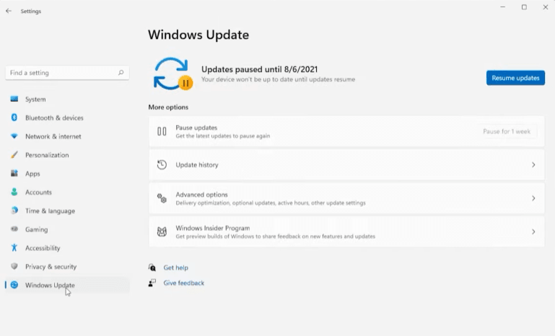This screenshot has width=555, height=336.
Task: Click the Accessibility figure icon
Action: pos(14,247)
